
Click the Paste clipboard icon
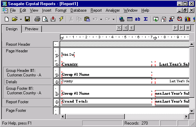pyautogui.click(x=87, y=19)
